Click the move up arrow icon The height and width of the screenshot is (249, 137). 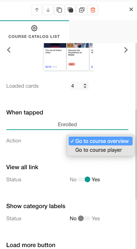tap(37, 10)
